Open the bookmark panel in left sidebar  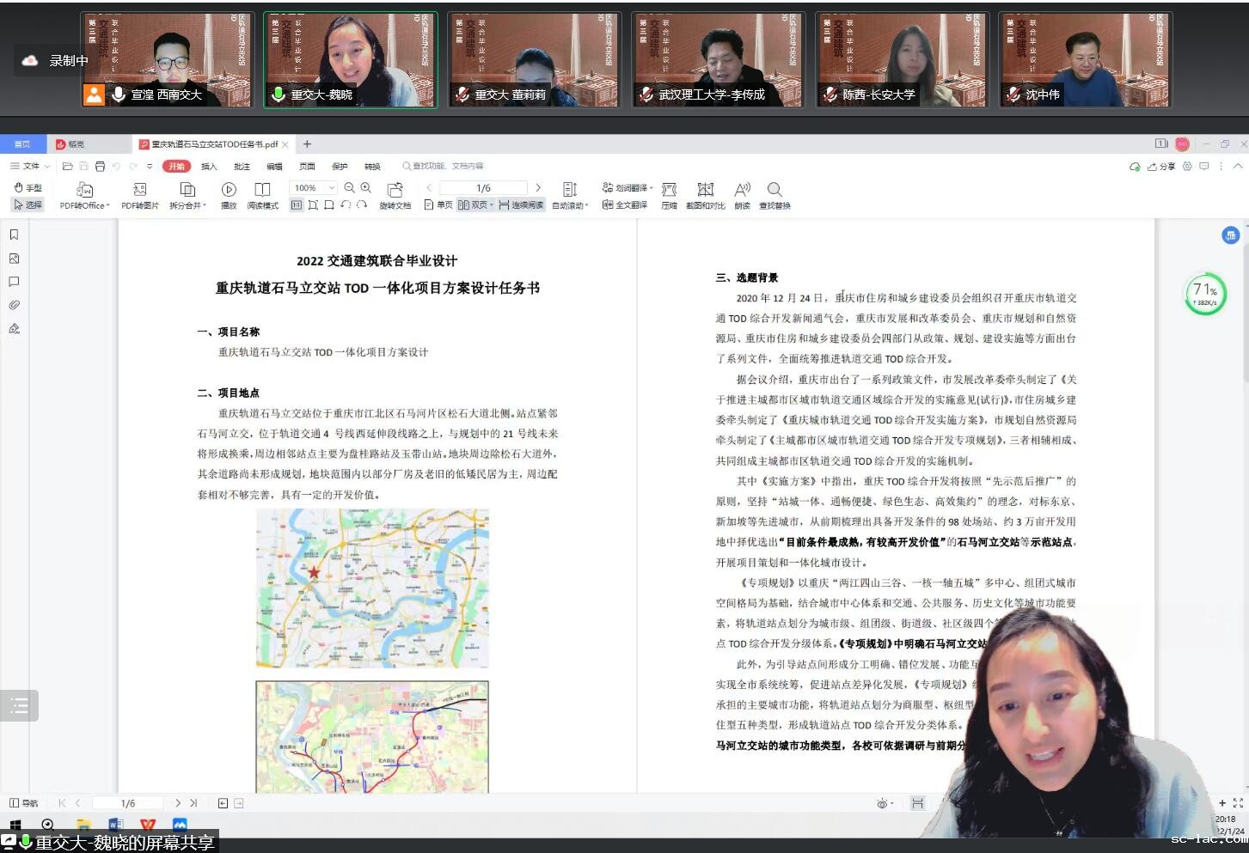14,235
